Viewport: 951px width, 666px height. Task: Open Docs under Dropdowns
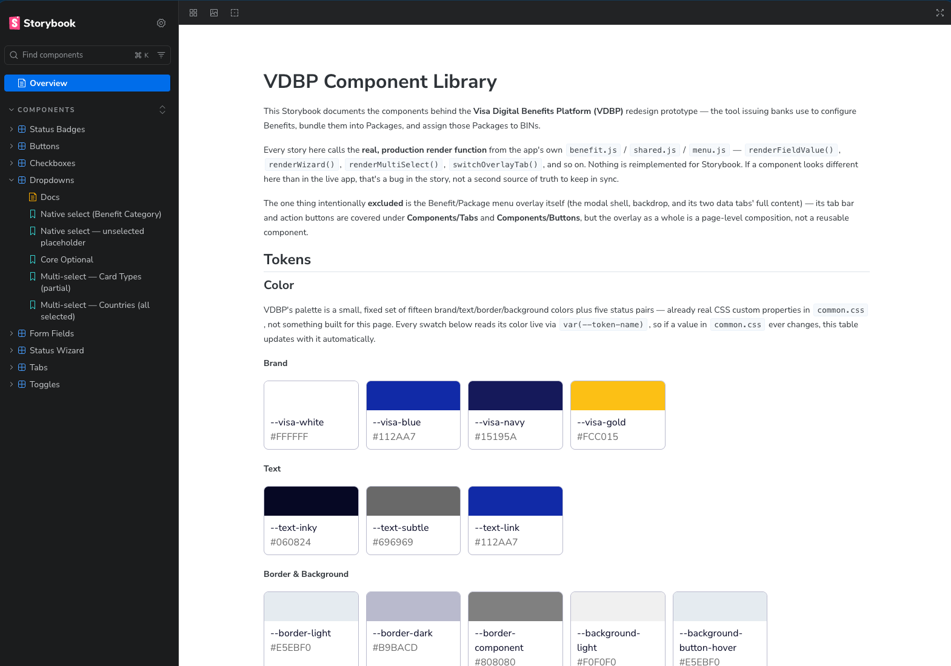(87, 197)
